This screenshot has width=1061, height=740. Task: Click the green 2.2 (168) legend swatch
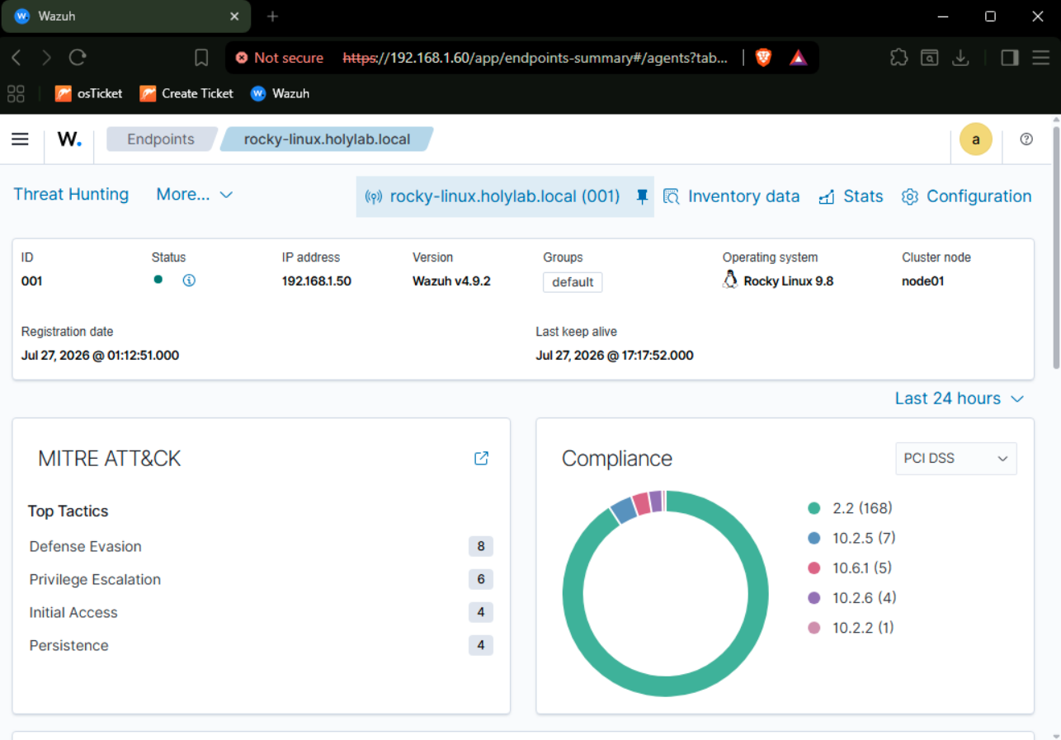click(x=814, y=508)
